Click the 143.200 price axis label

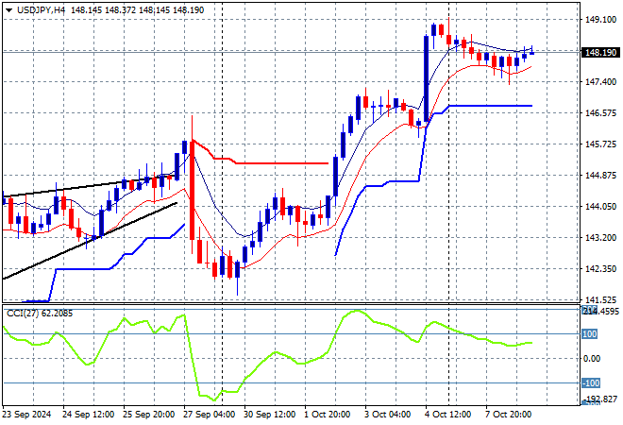[x=599, y=238]
